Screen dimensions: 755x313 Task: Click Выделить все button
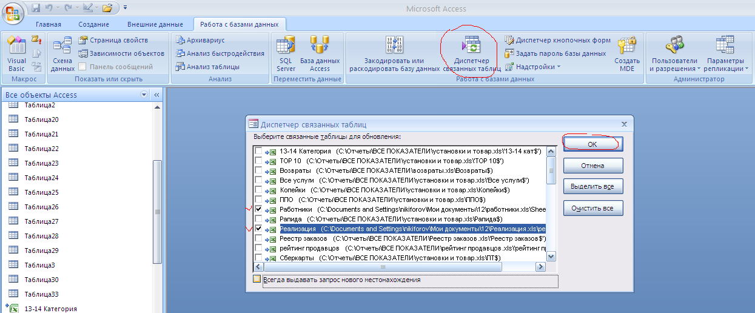592,187
